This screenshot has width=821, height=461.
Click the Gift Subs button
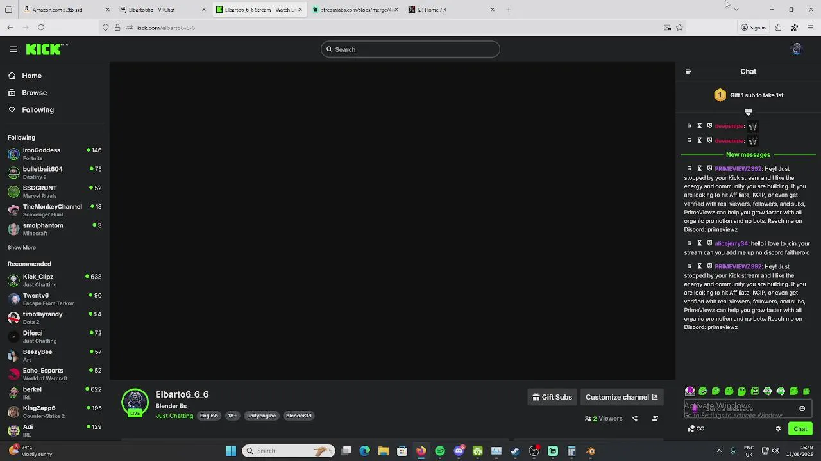(x=552, y=397)
